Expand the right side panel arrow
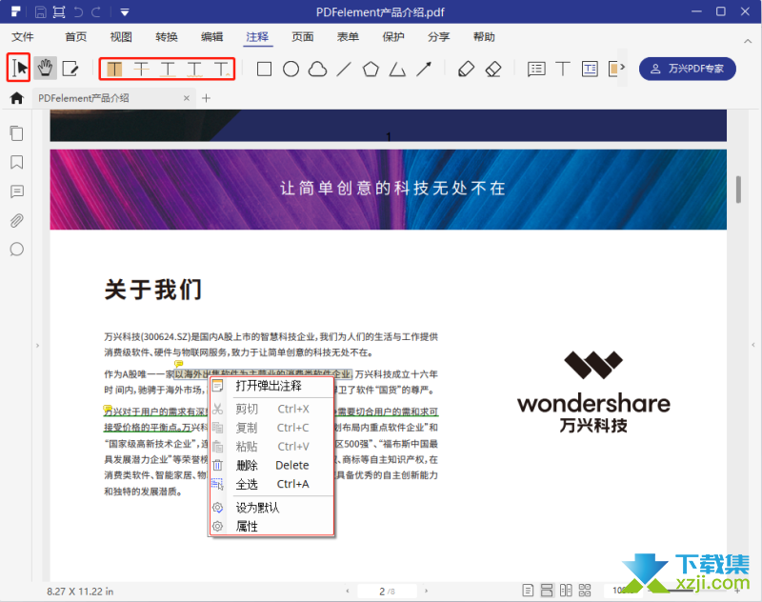762x602 pixels. (x=753, y=345)
